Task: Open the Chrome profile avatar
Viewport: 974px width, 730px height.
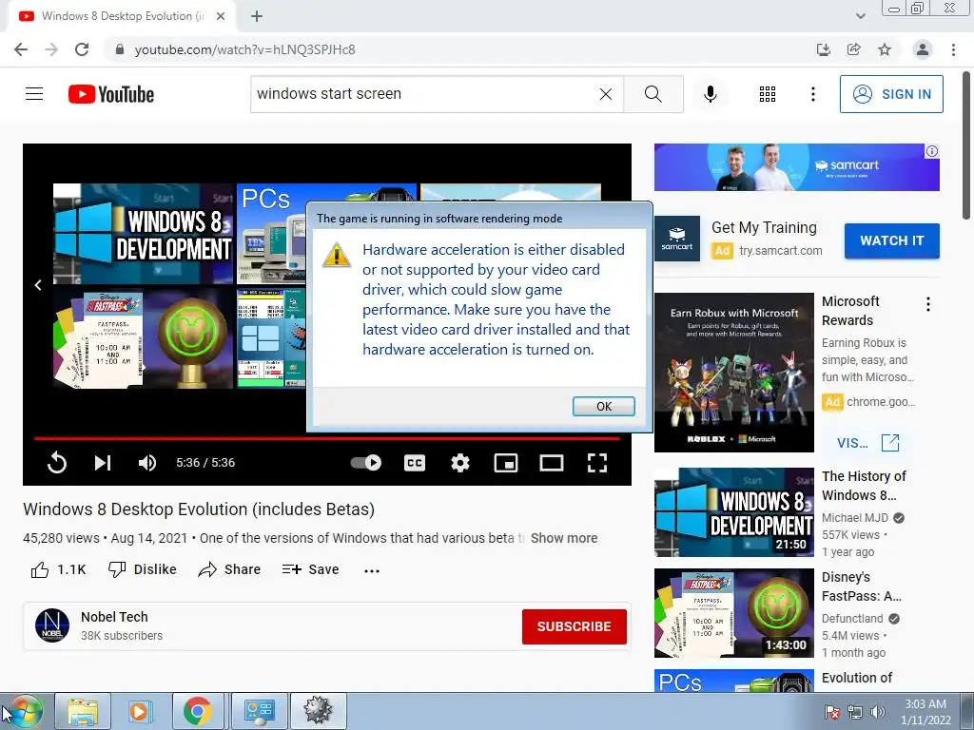Action: tap(923, 49)
